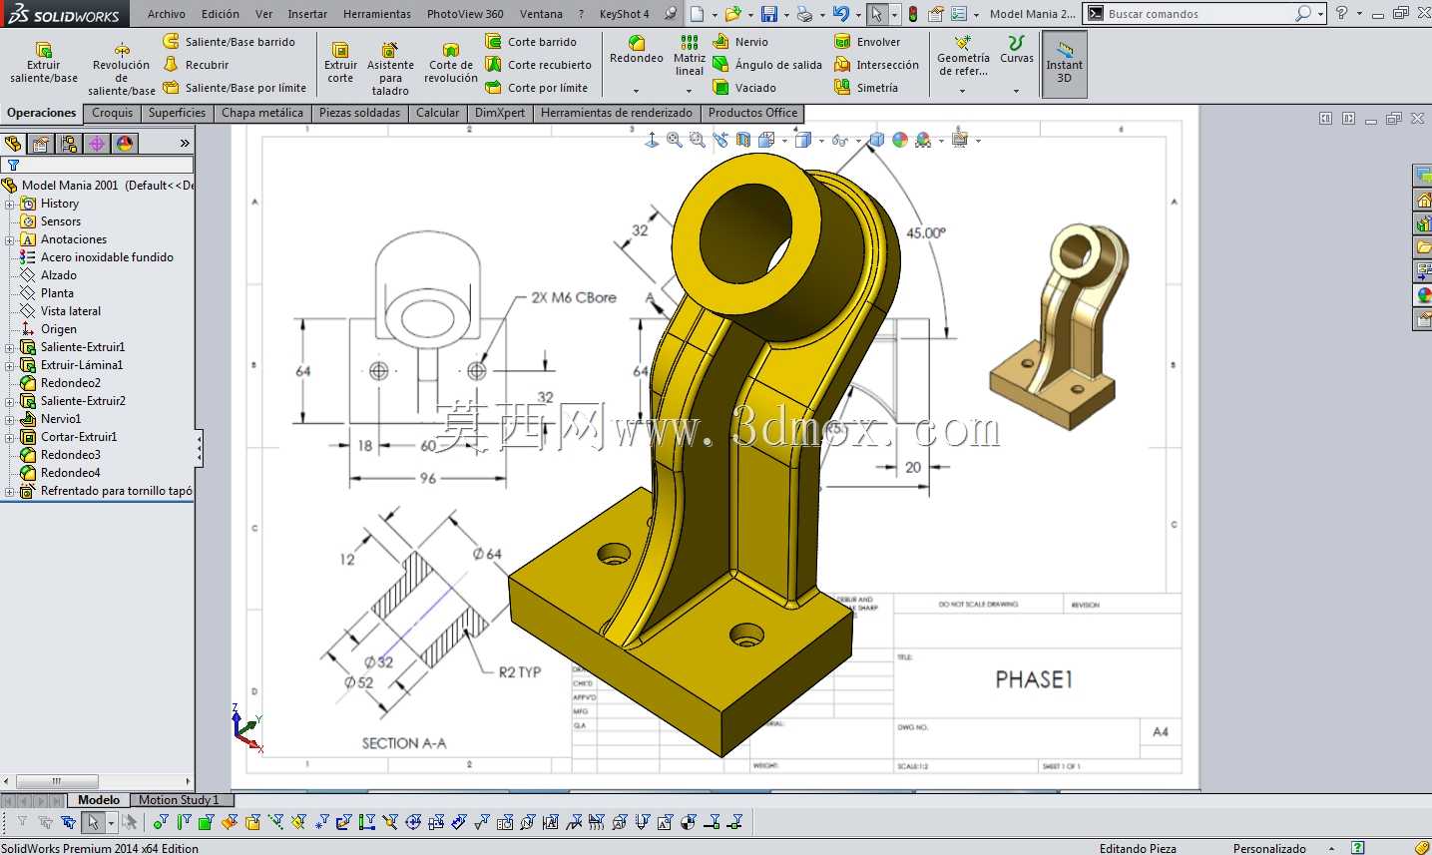Viewport: 1432px width, 855px height.
Task: Switch to DimXpertManager panel tab
Action: [x=97, y=144]
